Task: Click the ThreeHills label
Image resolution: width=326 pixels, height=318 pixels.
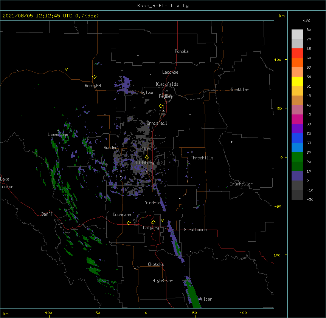Action: pyautogui.click(x=202, y=158)
